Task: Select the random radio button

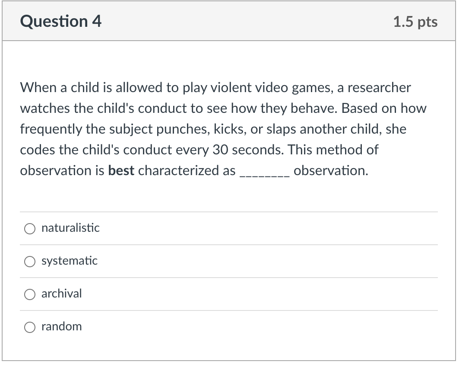Action: click(29, 327)
